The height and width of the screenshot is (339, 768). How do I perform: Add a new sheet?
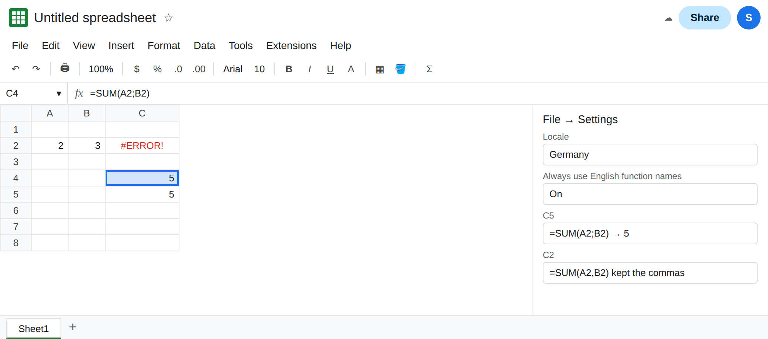coord(73,327)
